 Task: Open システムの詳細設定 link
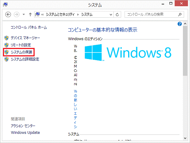click(x=25, y=59)
